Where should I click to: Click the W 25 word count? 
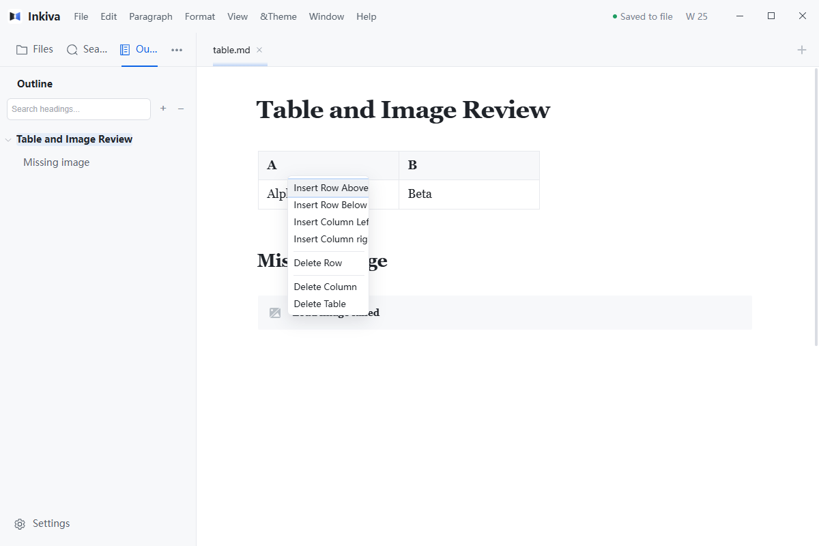point(697,16)
